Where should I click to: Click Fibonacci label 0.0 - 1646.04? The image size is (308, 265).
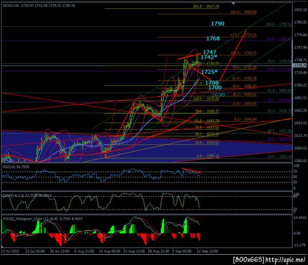click(x=245, y=119)
